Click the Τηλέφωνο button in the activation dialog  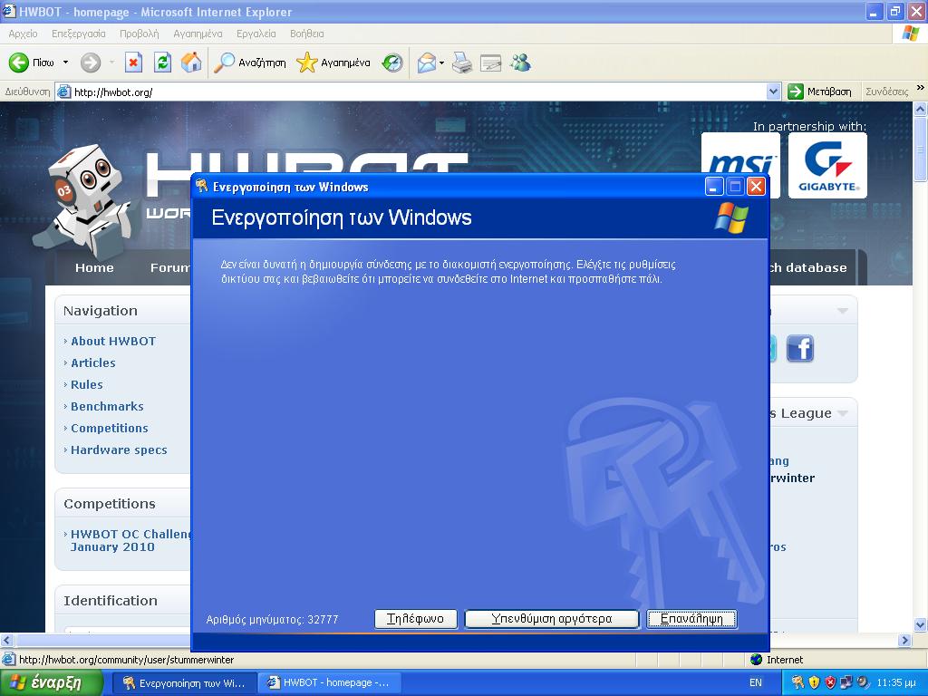[415, 619]
